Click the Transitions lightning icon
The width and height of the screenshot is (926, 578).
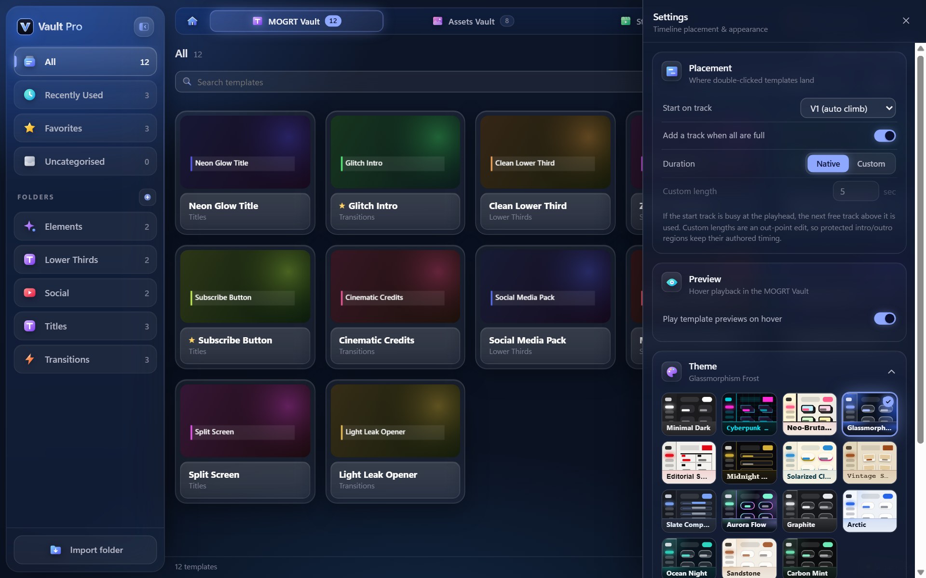point(30,359)
